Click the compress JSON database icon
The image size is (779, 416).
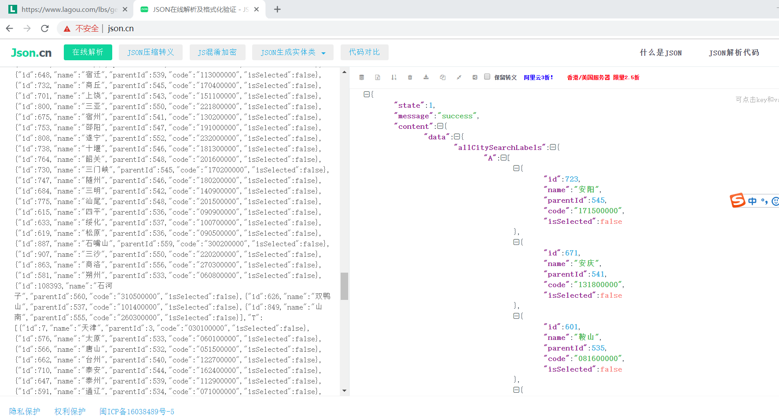(361, 77)
